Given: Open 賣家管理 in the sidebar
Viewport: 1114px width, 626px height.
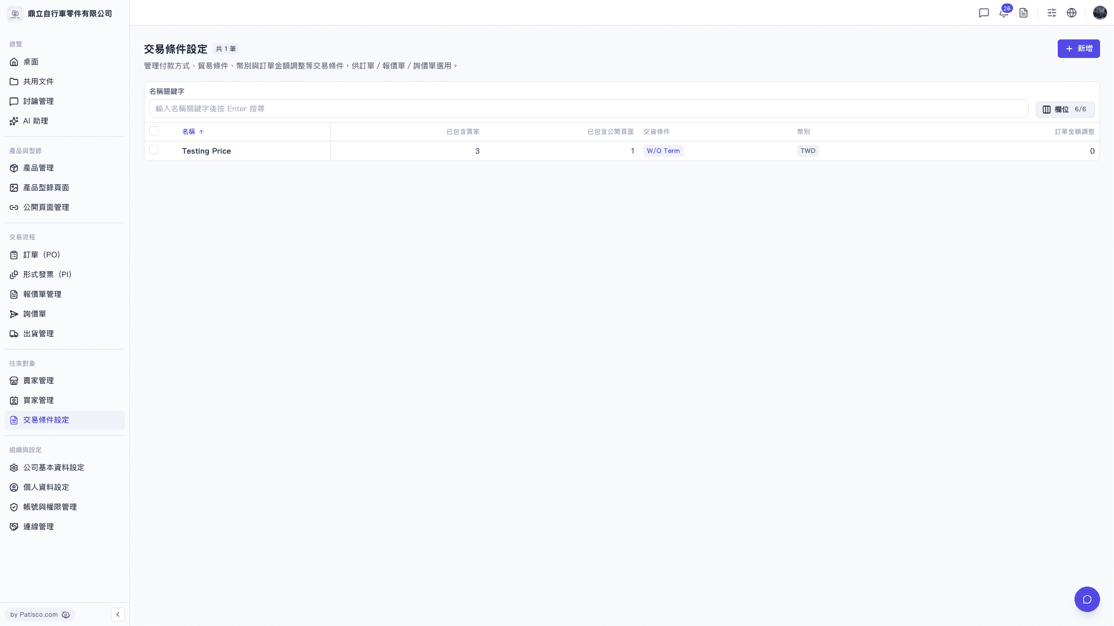Looking at the screenshot, I should [64, 381].
